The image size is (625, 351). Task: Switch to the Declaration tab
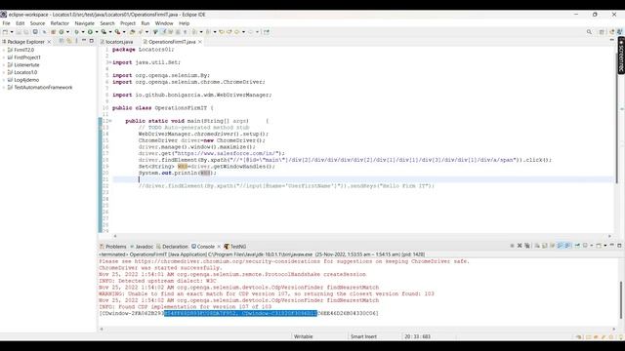pos(172,247)
